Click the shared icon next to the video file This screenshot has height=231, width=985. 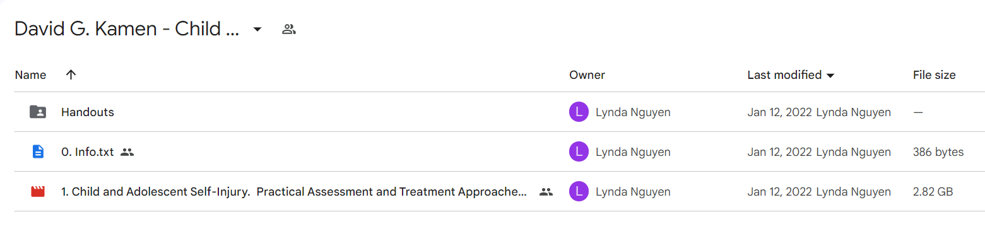coord(546,192)
